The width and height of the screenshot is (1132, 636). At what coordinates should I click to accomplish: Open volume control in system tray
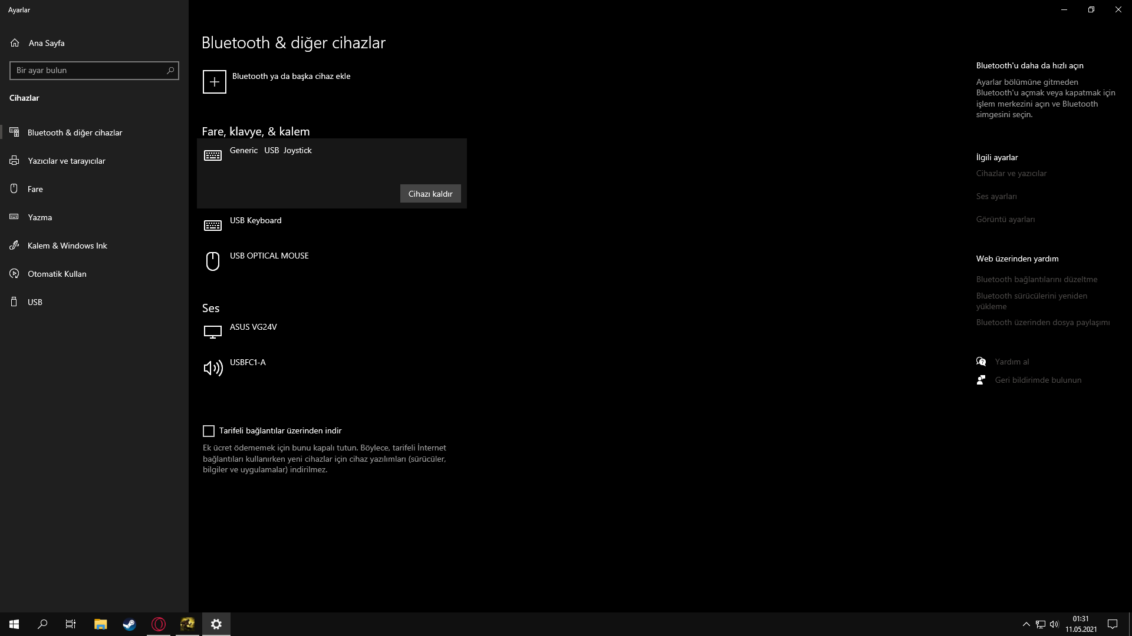[x=1054, y=624]
